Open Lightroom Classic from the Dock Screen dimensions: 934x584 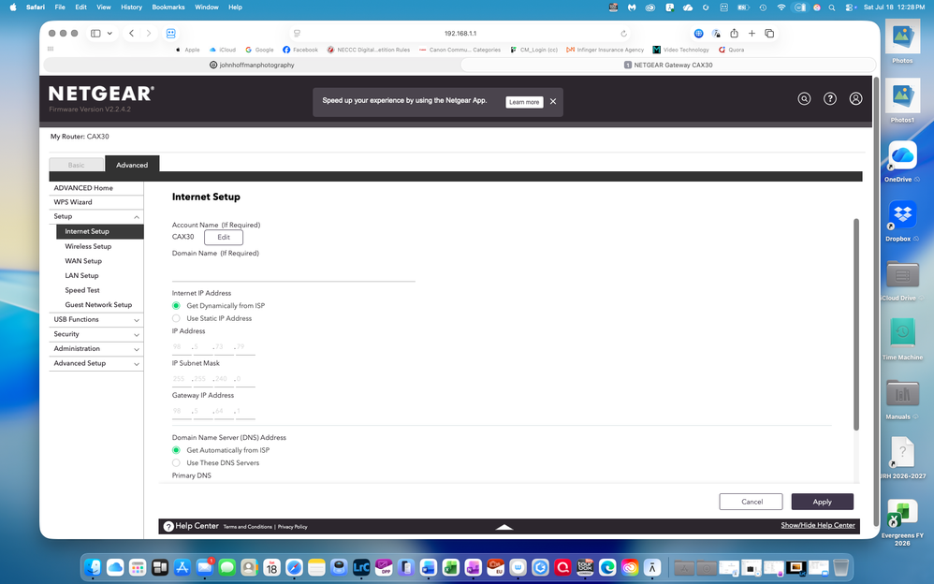pos(361,567)
